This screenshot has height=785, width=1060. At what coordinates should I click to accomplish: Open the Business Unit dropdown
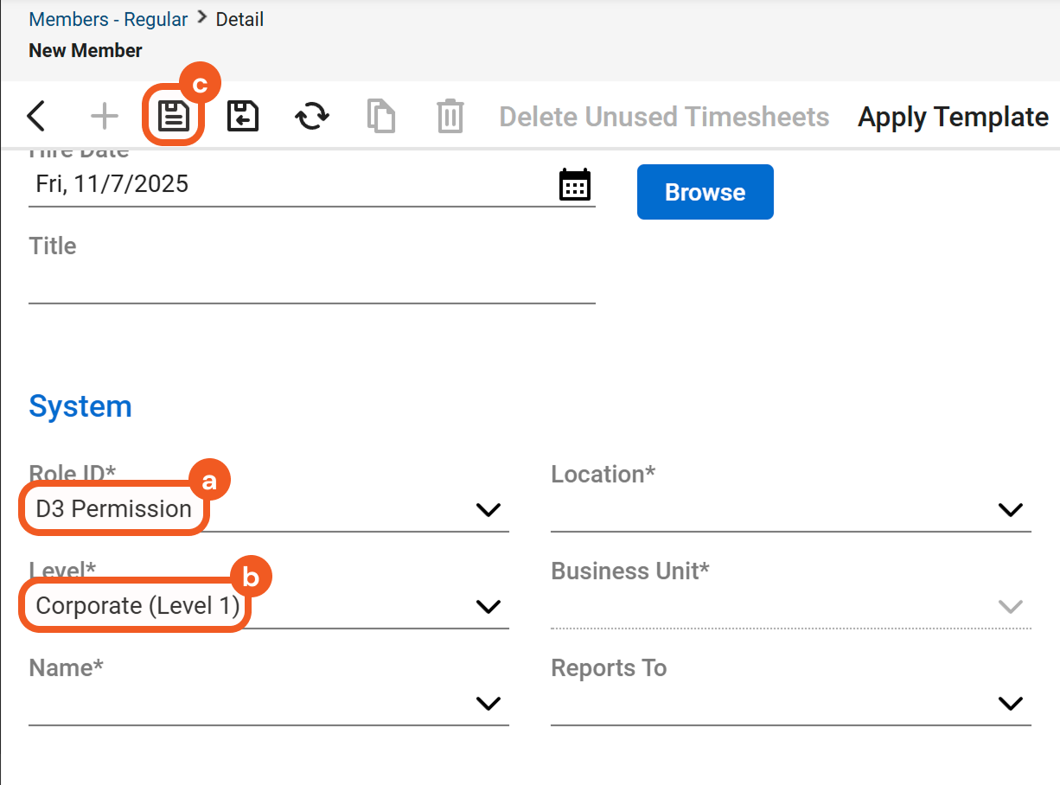pyautogui.click(x=1010, y=607)
